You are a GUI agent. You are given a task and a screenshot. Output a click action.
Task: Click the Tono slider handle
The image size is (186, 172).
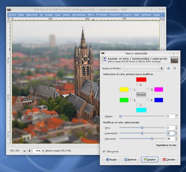(142, 128)
